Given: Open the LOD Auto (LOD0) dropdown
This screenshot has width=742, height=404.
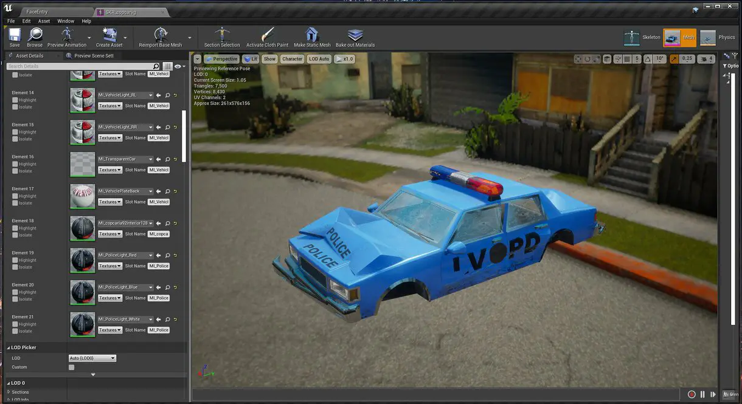Looking at the screenshot, I should click(92, 358).
